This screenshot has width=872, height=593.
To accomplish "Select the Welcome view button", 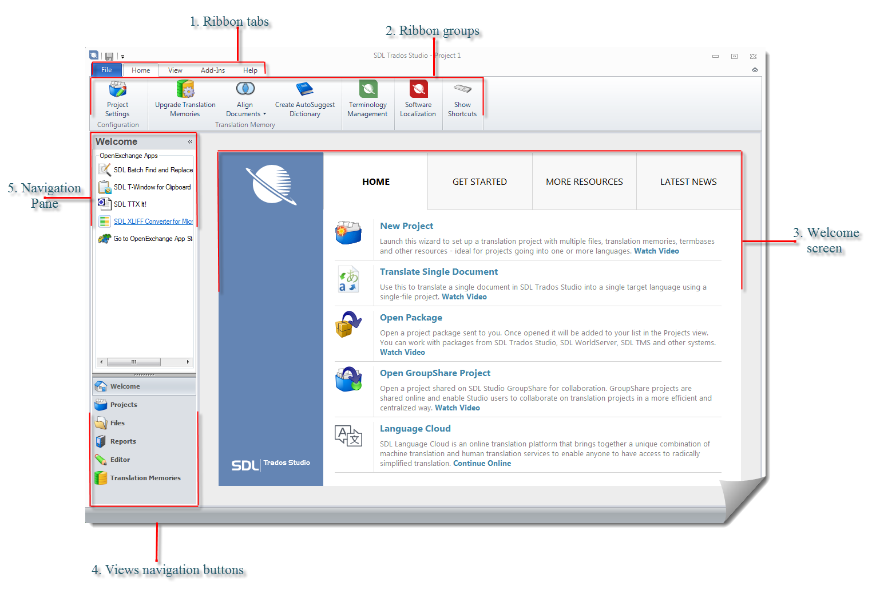I will (x=144, y=386).
